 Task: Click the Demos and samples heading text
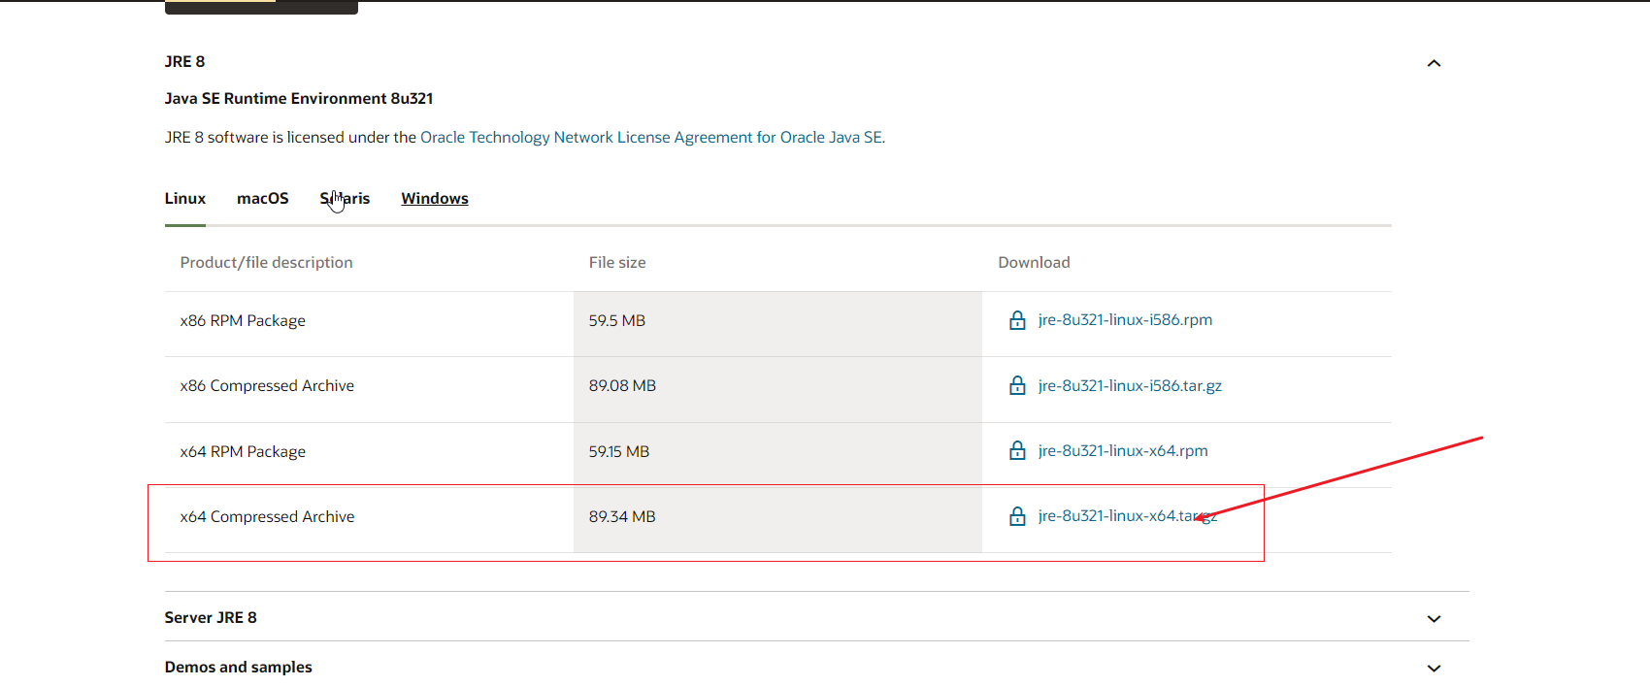pyautogui.click(x=238, y=667)
